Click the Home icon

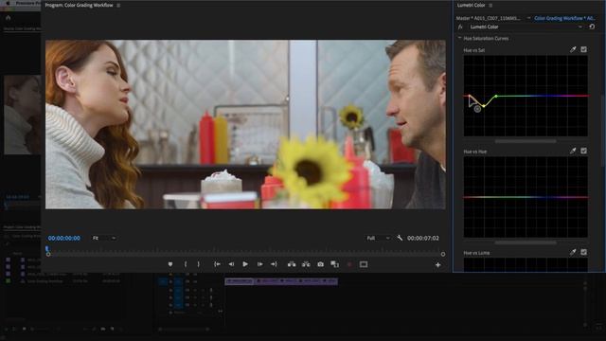click(x=9, y=17)
